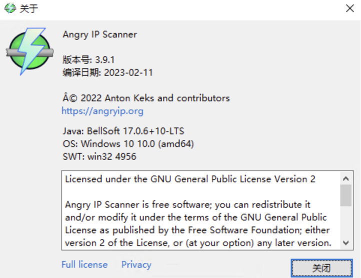Screen dimensions: 361x278
Task: Click inside the GNU license text box
Action: click(x=200, y=211)
